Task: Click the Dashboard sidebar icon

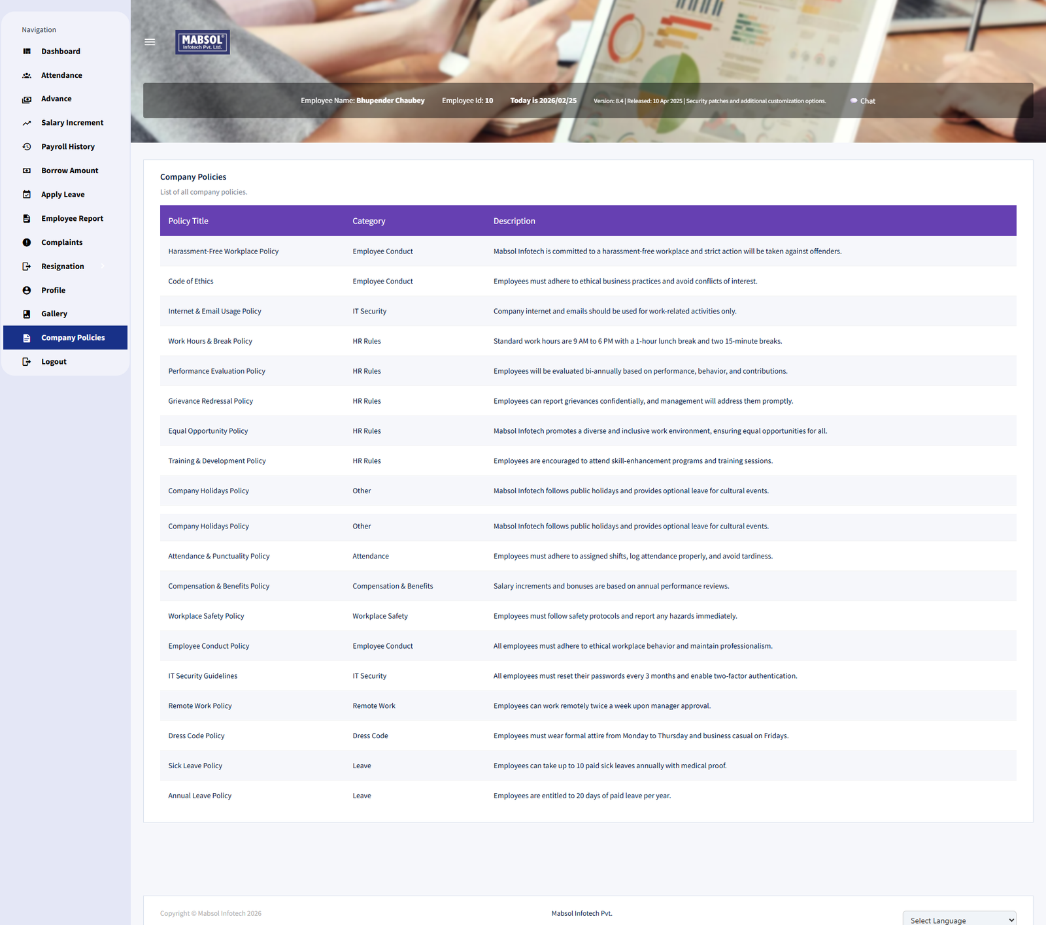Action: click(27, 52)
